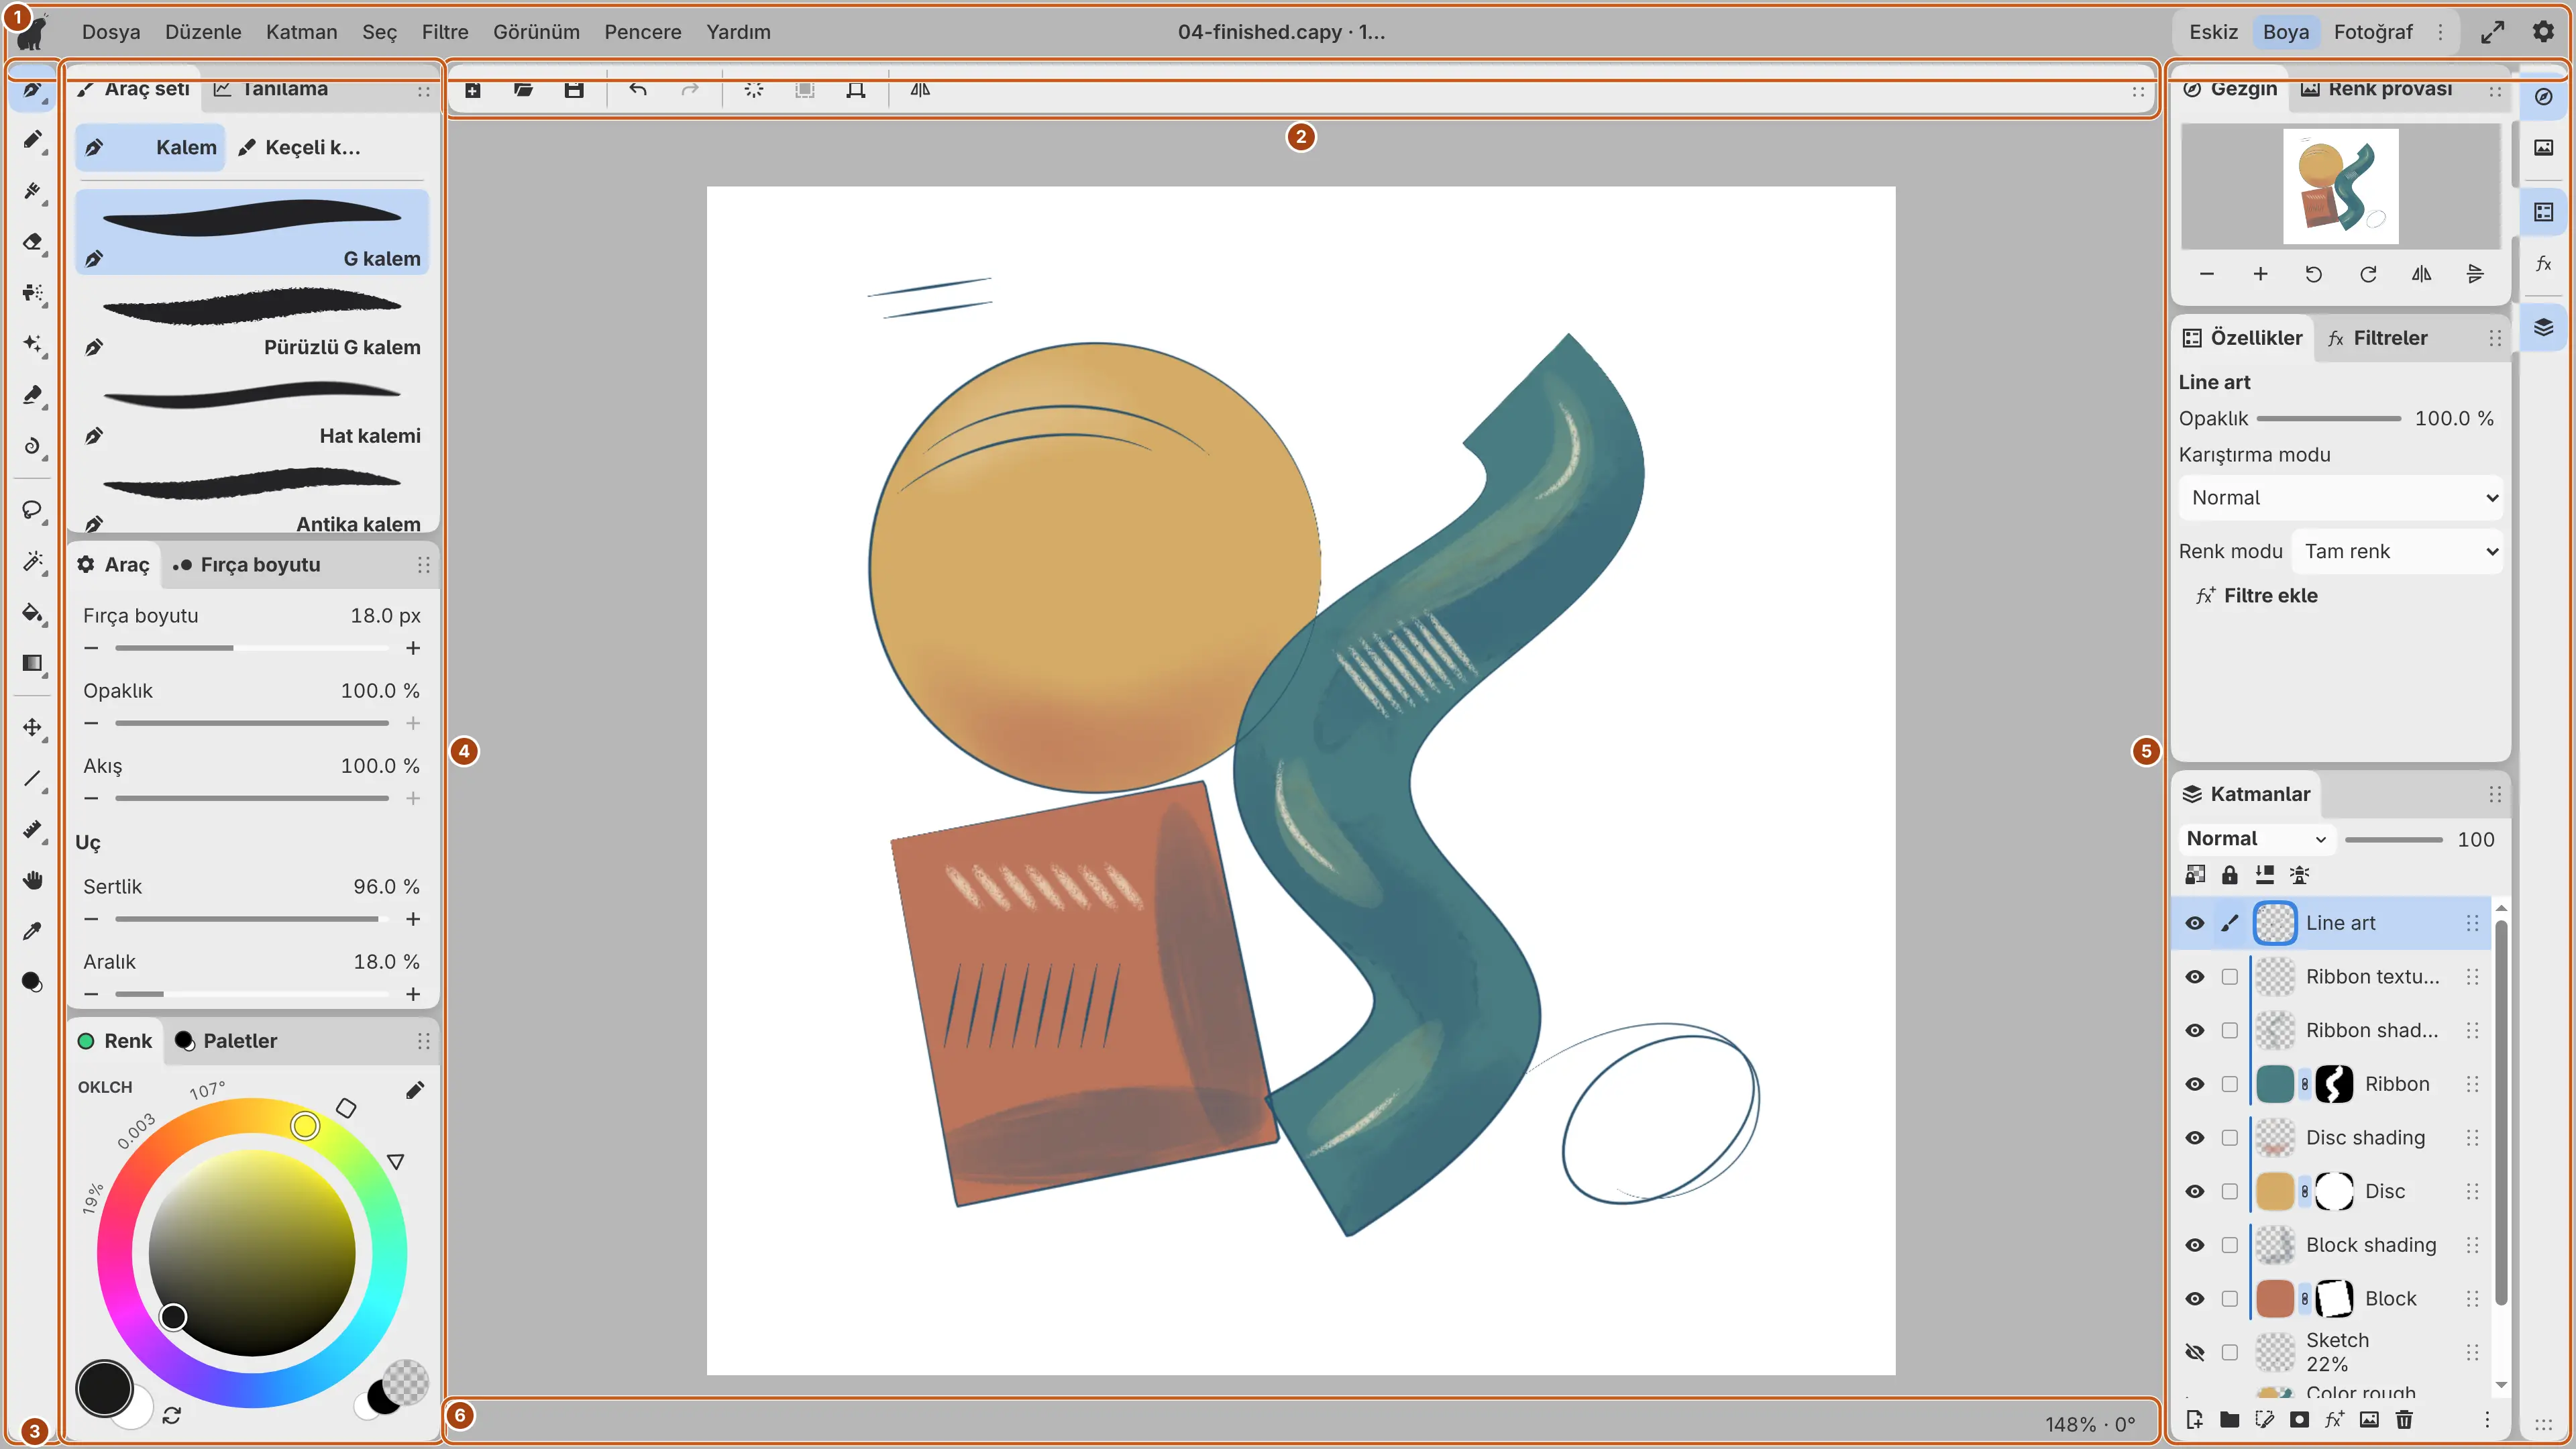
Task: Select the Eraser tool in left toolbar
Action: 33,242
